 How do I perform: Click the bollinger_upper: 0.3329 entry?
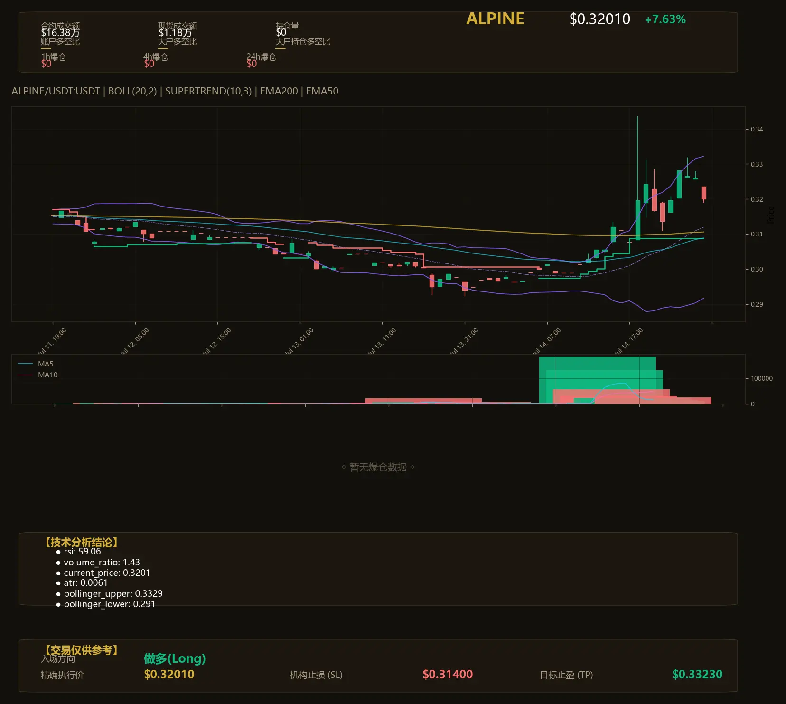(x=113, y=593)
